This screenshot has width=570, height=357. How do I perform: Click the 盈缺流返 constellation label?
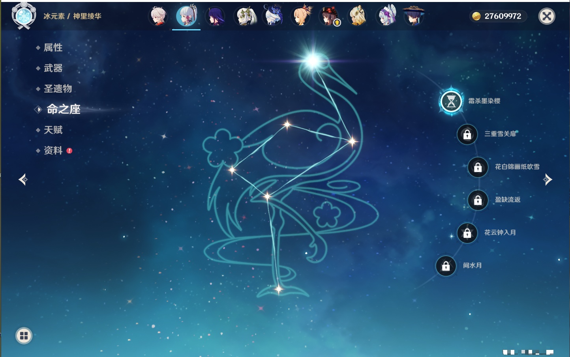508,200
